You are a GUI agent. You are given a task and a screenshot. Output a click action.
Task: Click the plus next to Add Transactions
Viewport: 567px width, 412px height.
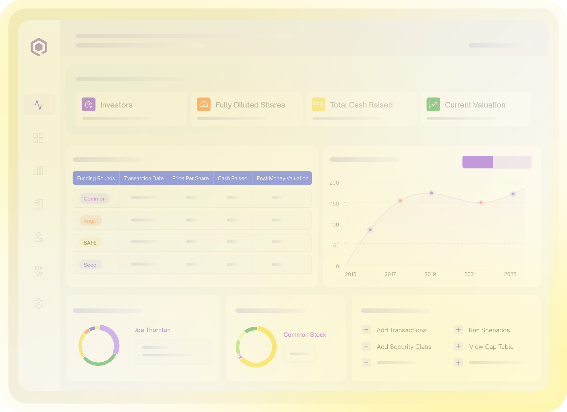[x=366, y=330]
